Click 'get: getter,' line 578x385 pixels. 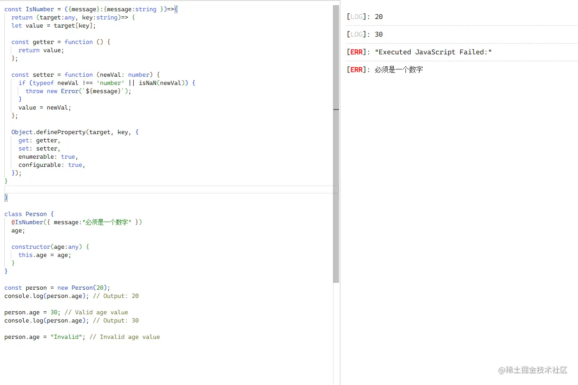coord(39,140)
